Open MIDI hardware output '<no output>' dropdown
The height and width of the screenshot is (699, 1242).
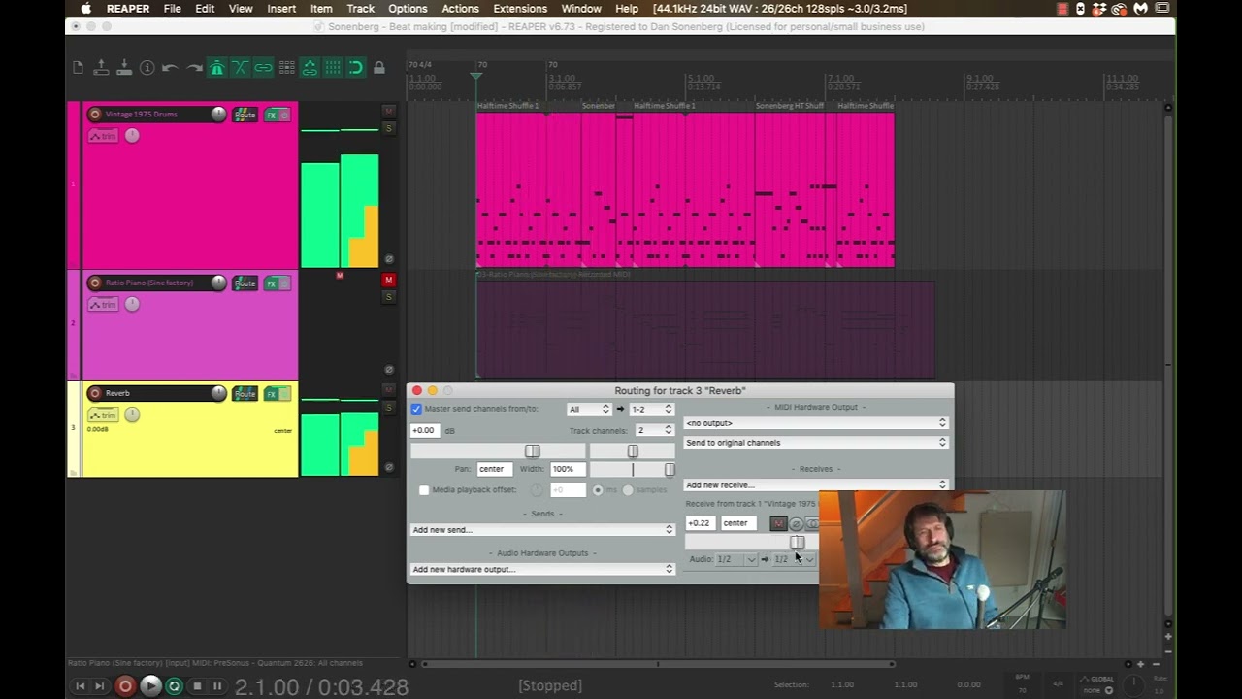[815, 423]
